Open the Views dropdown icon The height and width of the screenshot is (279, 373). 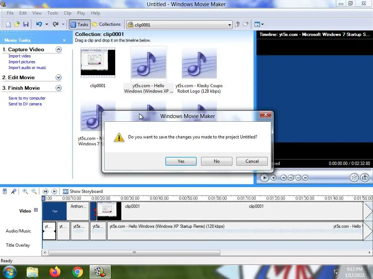tap(259, 24)
